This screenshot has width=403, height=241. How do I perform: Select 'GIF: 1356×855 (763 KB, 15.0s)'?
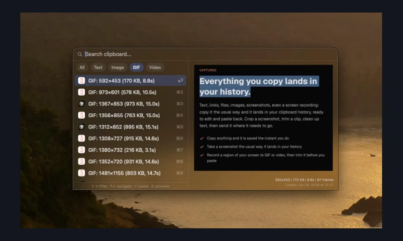click(130, 115)
